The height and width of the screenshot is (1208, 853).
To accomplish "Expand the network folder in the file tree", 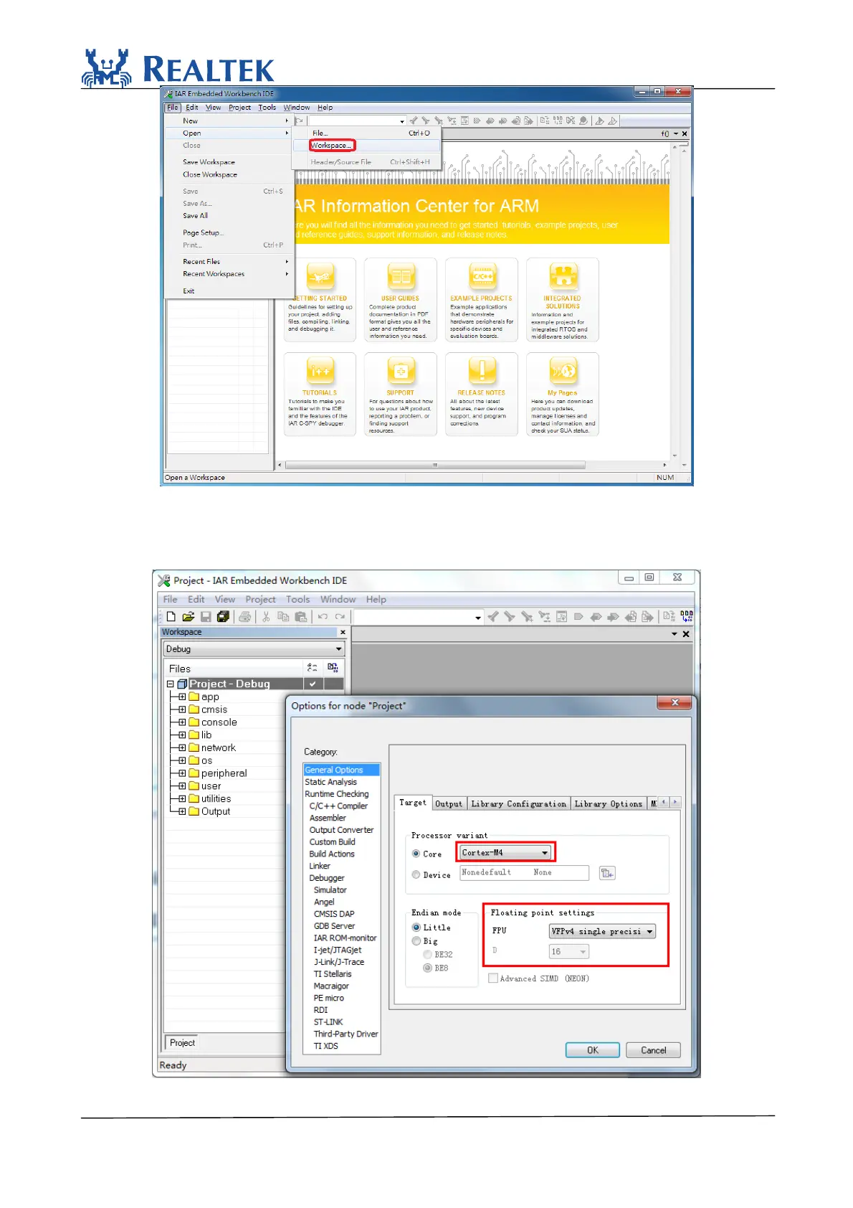I will [182, 747].
